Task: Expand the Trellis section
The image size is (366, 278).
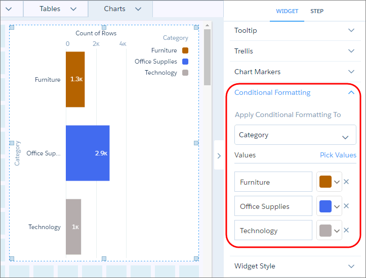Action: tap(351, 51)
